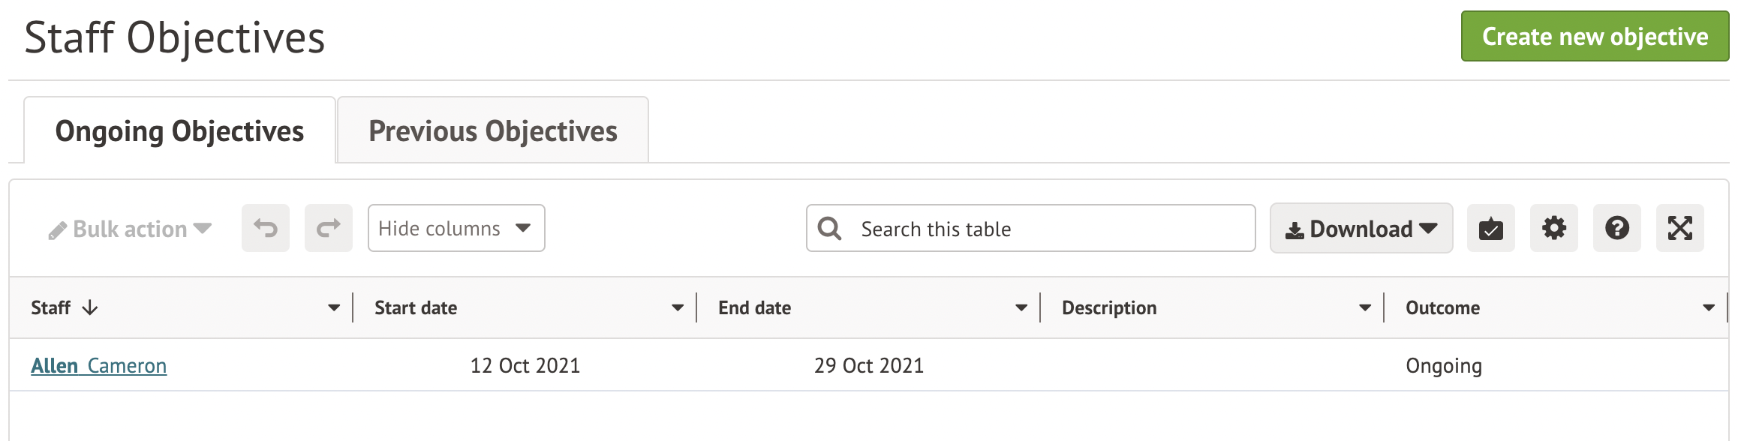This screenshot has height=441, width=1738.
Task: Switch to Previous Objectives tab
Action: coord(492,130)
